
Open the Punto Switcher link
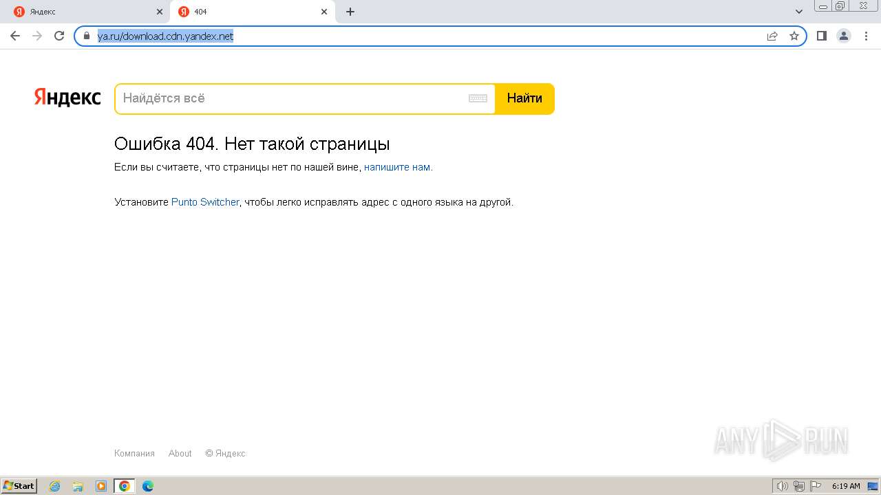[x=205, y=202]
